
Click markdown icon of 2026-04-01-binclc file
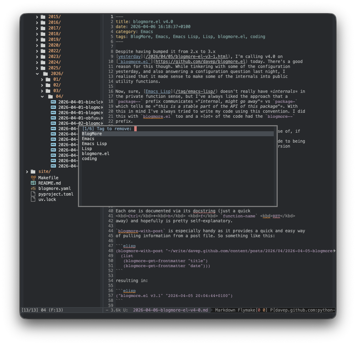click(53, 102)
